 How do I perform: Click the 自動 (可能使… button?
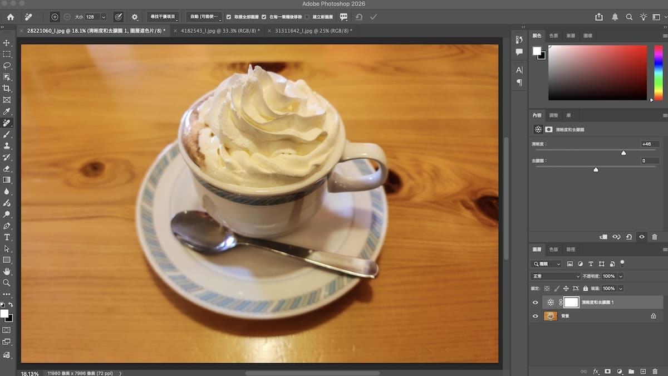[x=203, y=17]
